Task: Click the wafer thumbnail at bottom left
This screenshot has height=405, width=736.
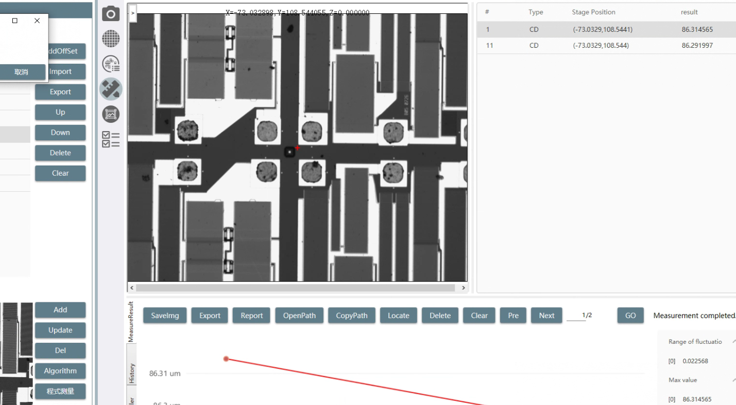Action: tap(15, 354)
